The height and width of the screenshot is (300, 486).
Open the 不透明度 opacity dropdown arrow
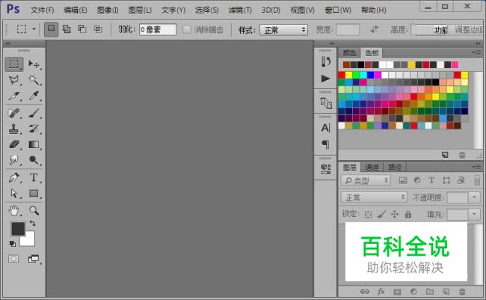tap(474, 198)
